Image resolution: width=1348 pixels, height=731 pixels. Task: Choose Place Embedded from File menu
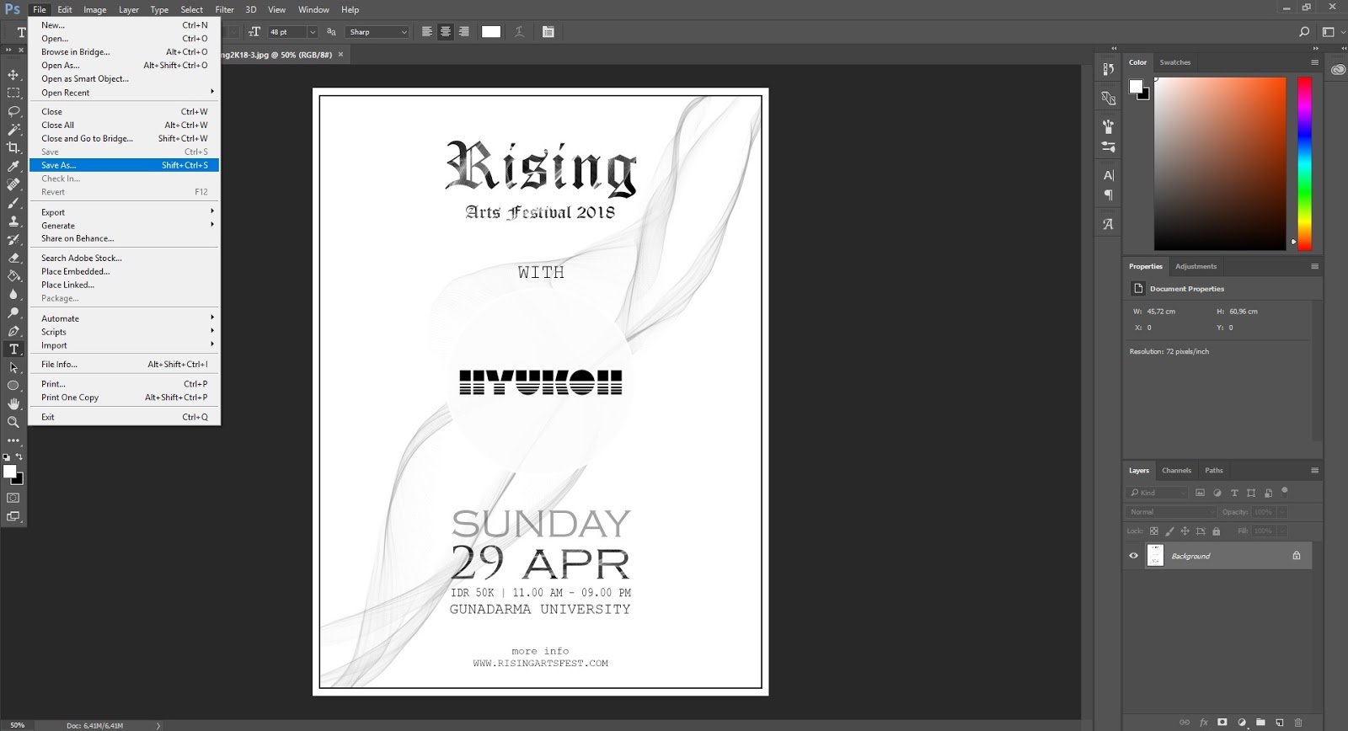point(125,271)
